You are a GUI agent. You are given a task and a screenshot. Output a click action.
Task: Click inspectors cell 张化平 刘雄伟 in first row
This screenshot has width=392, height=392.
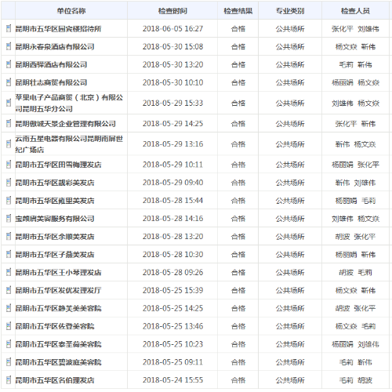[x=355, y=29]
